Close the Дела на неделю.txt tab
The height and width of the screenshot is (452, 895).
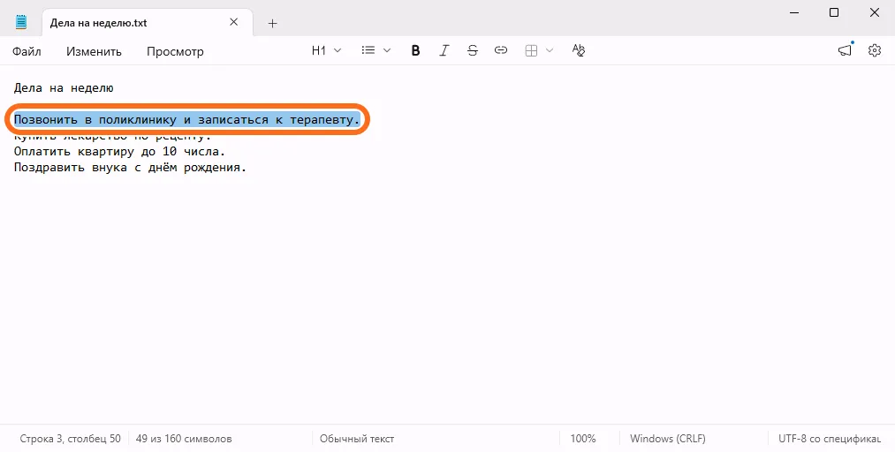[233, 23]
